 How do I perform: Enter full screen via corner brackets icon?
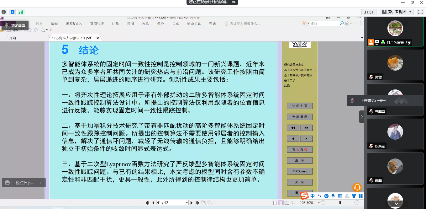coord(420,12)
